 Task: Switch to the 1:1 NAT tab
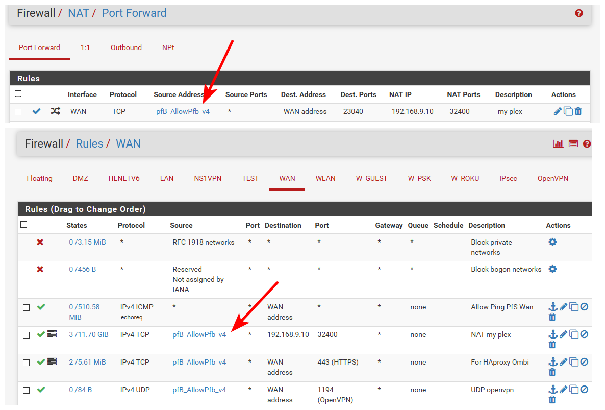(85, 47)
